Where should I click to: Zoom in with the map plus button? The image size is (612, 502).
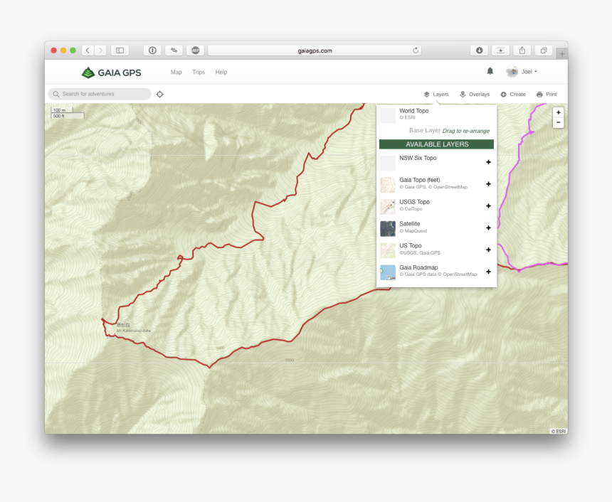click(x=558, y=112)
